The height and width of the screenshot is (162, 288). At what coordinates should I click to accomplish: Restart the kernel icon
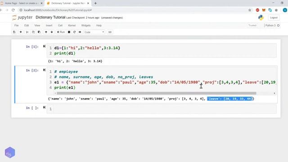[74, 32]
